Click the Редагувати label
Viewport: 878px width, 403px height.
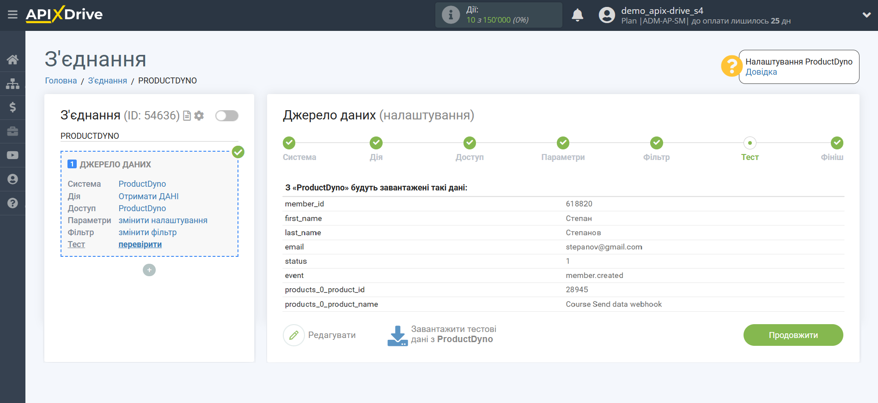(x=332, y=335)
